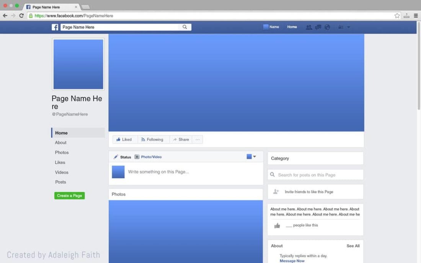Click the Message Now link in About

(x=292, y=261)
